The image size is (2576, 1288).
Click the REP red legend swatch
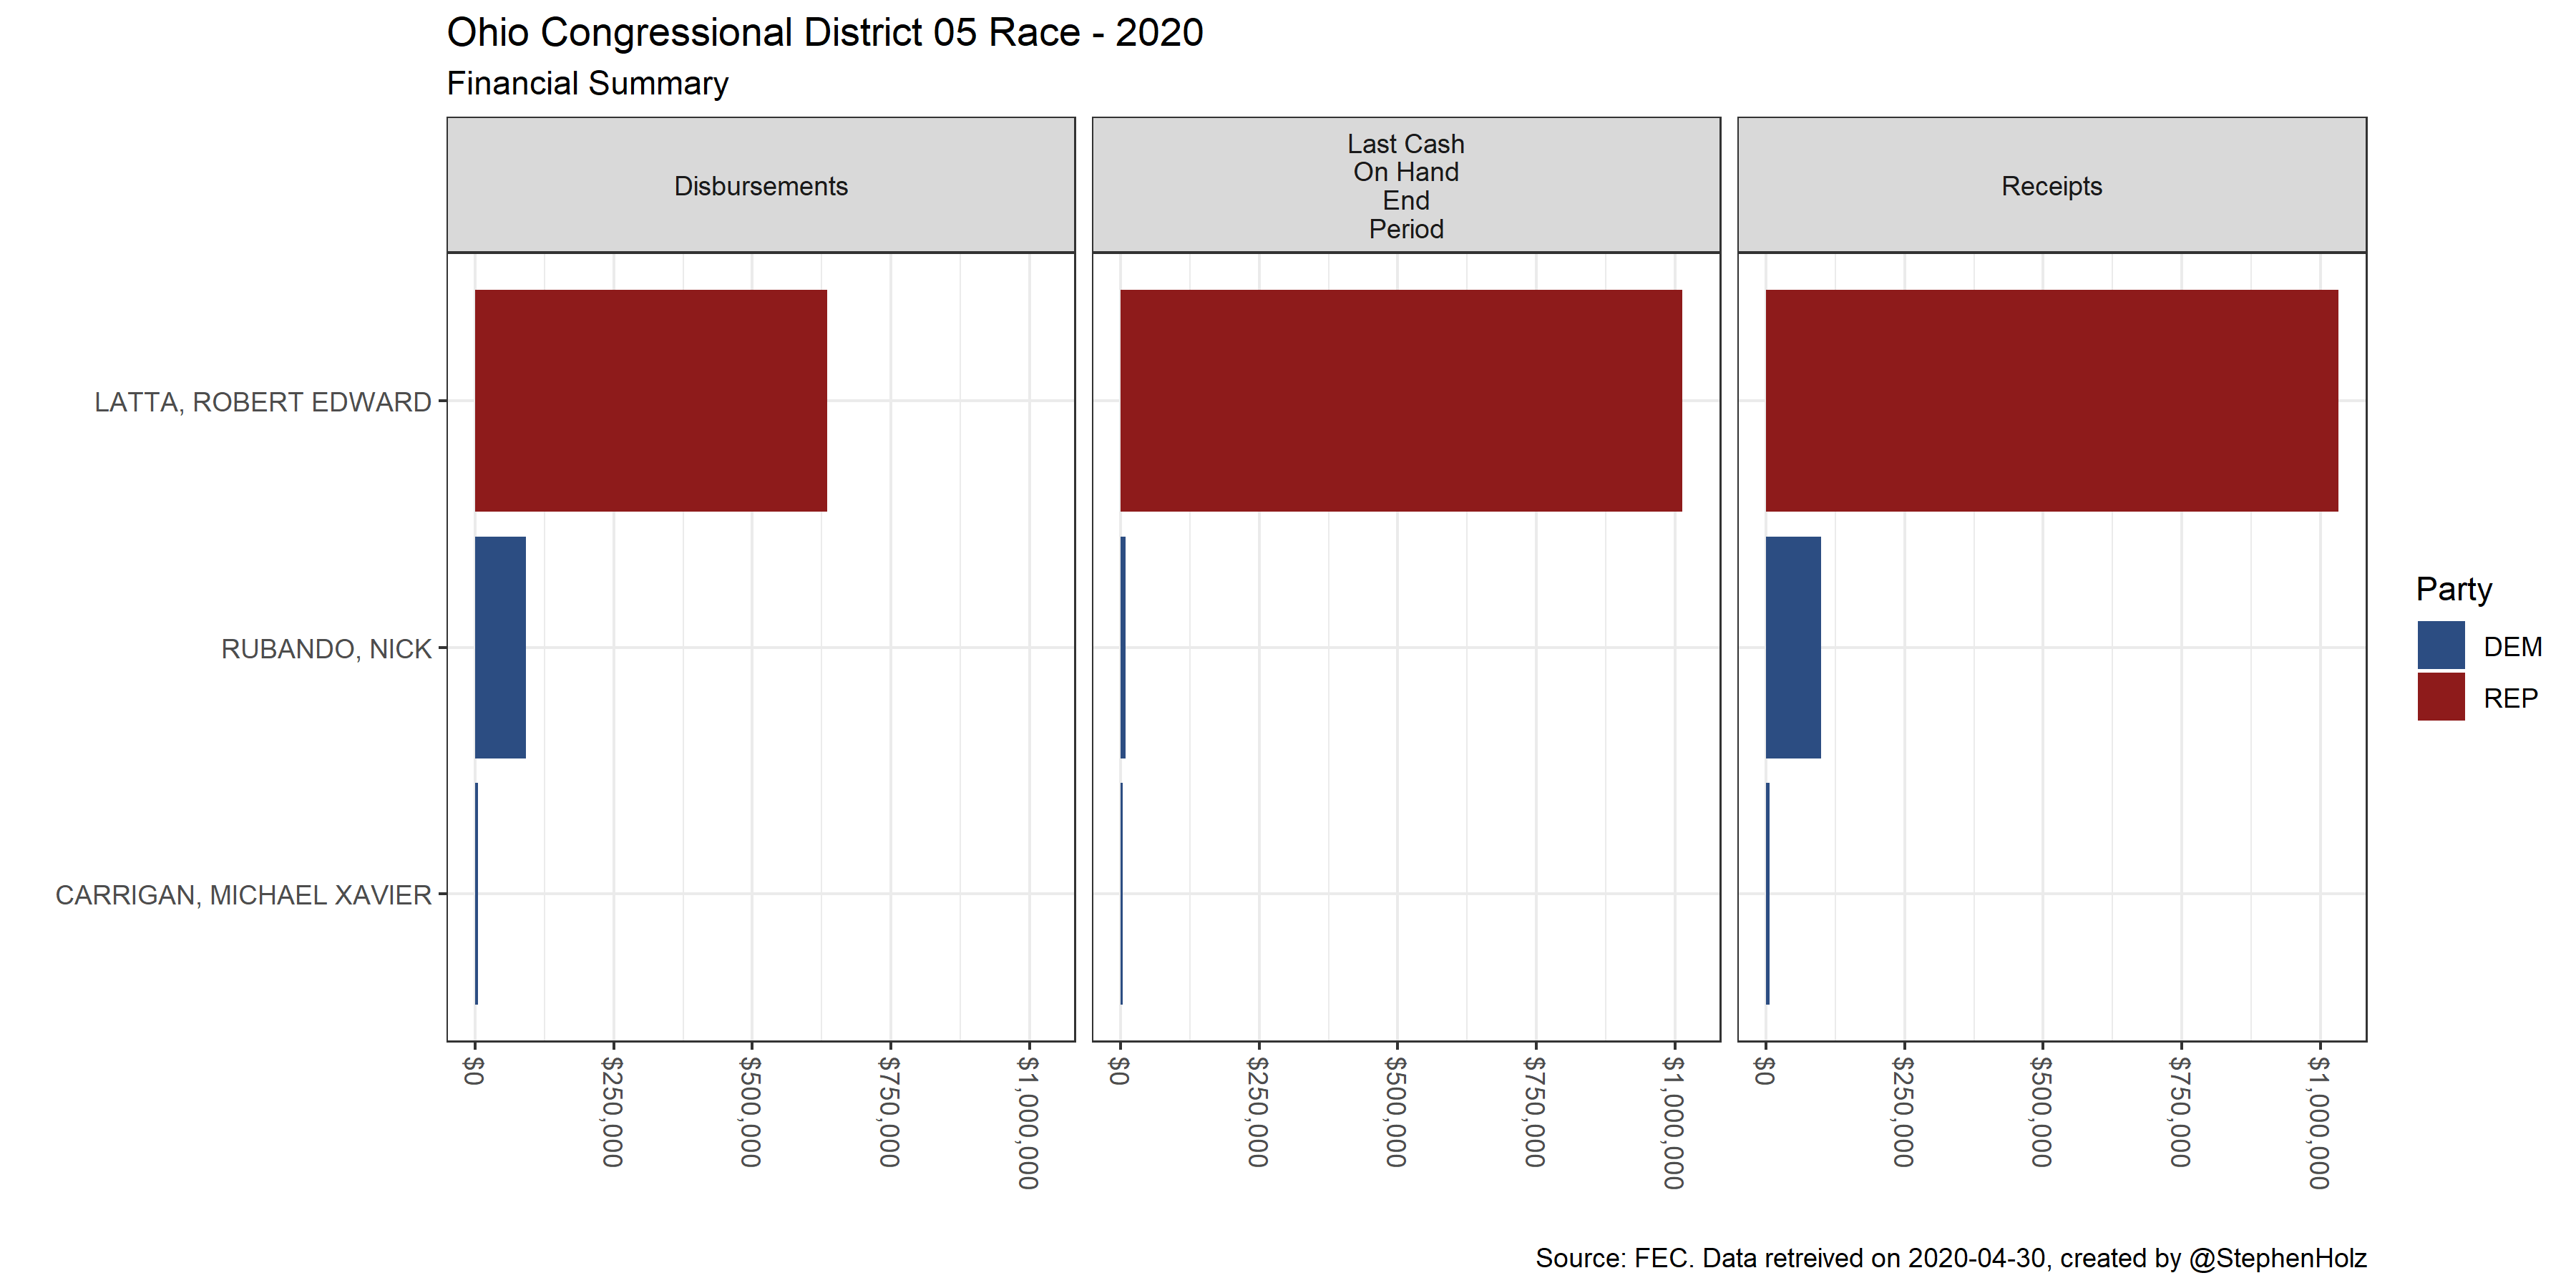click(x=2440, y=697)
